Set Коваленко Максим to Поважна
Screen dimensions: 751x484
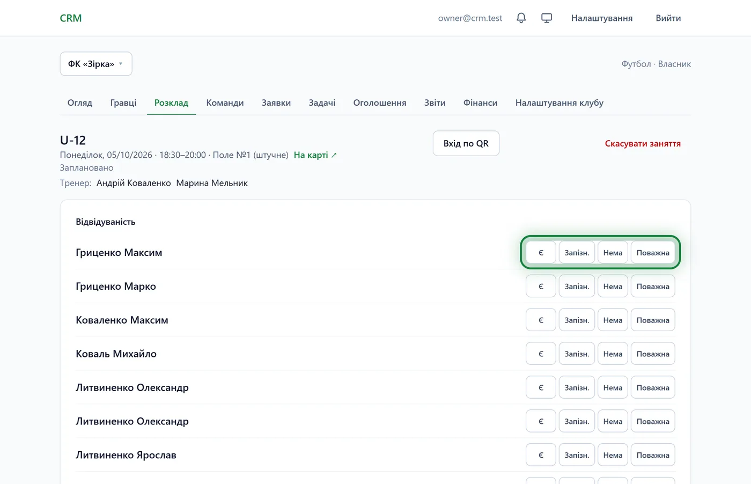[653, 320]
